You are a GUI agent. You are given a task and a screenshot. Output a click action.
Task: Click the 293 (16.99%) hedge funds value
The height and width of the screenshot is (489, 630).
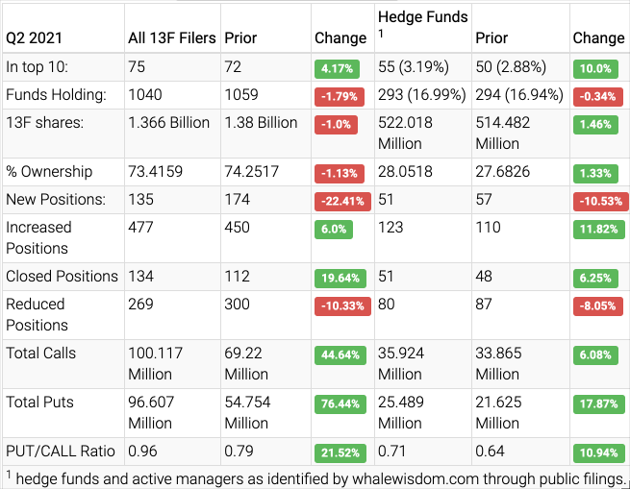421,96
